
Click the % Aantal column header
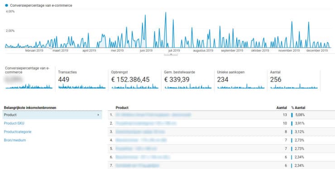click(x=298, y=108)
